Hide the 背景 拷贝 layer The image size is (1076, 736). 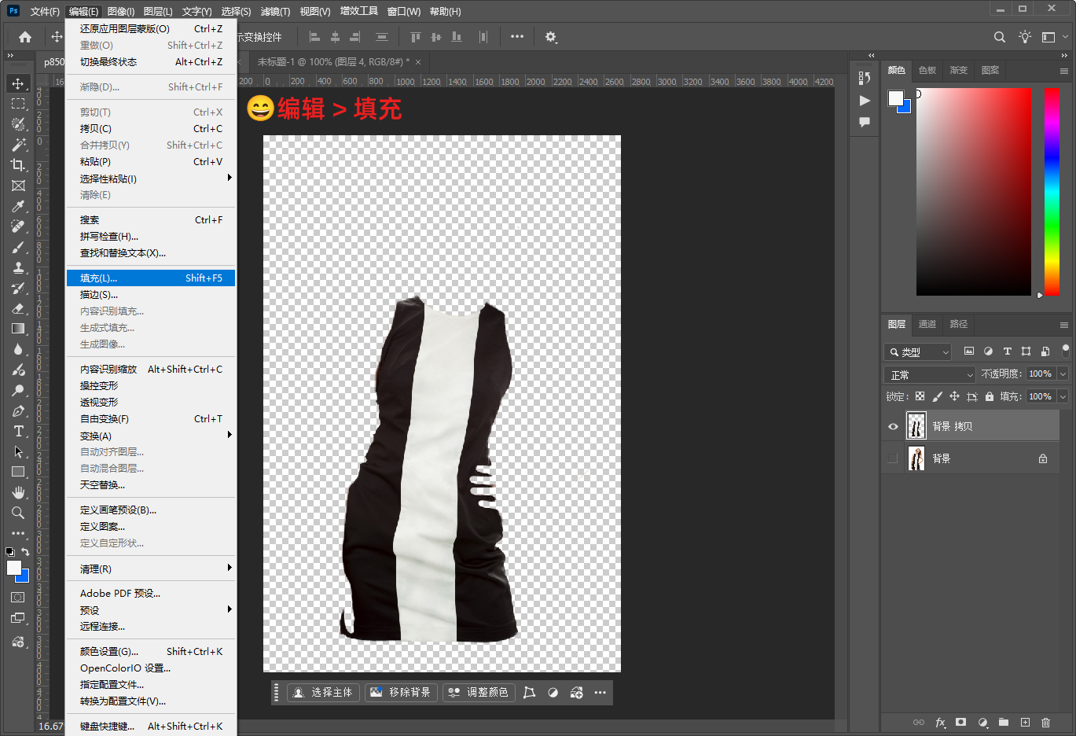[893, 426]
